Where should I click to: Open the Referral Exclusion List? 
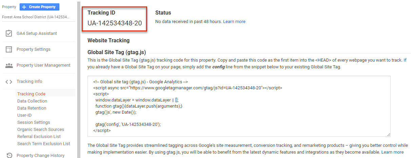tap(39, 137)
